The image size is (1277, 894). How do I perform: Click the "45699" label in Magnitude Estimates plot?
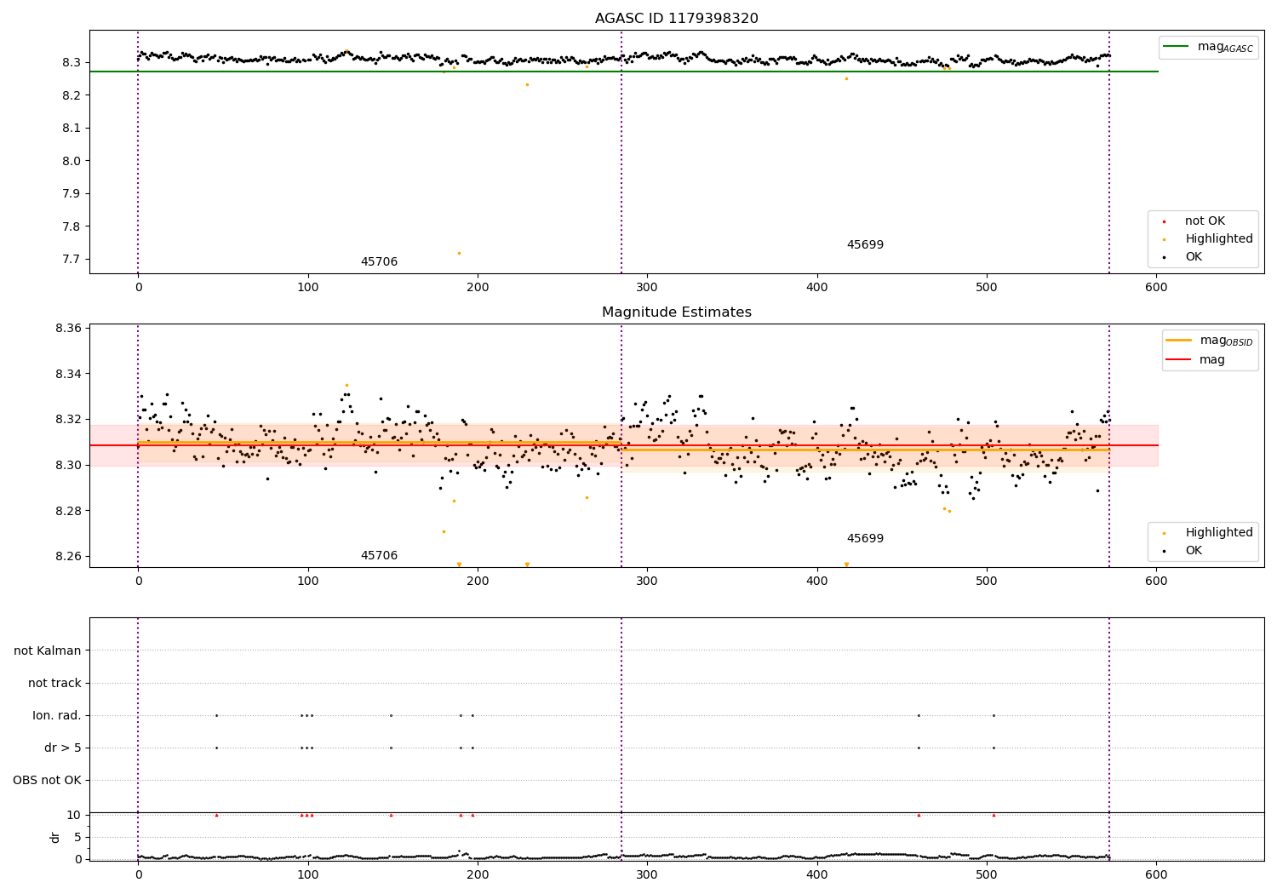pos(865,539)
